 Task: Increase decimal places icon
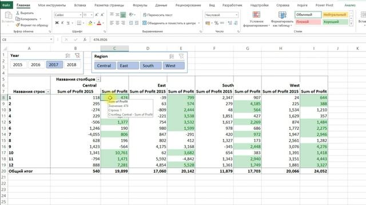point(230,23)
